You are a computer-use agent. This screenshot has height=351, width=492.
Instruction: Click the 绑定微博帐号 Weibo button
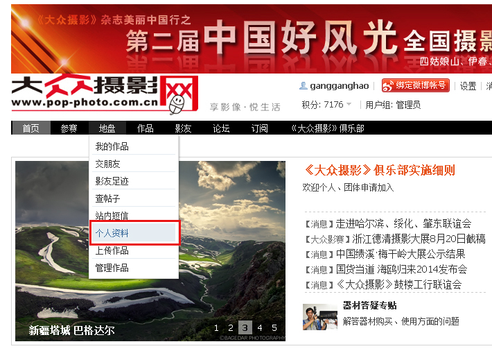(416, 85)
